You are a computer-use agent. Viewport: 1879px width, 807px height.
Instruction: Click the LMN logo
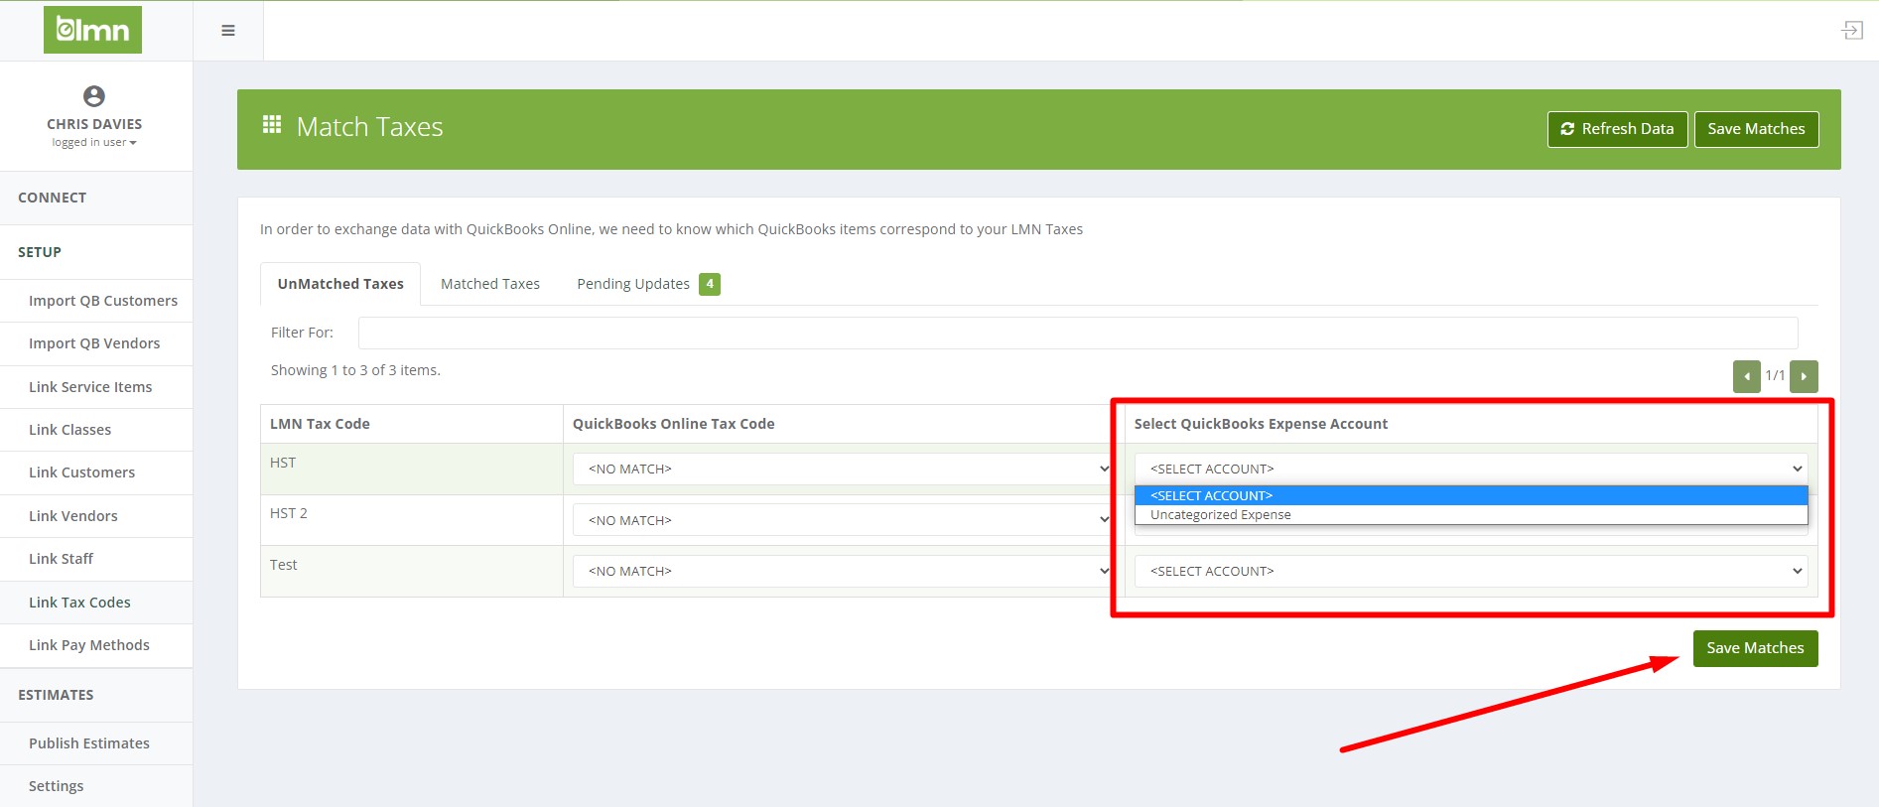tap(92, 30)
